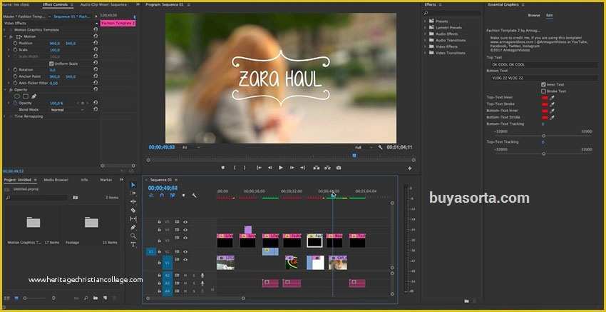Expand the Lumetri Presets folder

(425, 27)
